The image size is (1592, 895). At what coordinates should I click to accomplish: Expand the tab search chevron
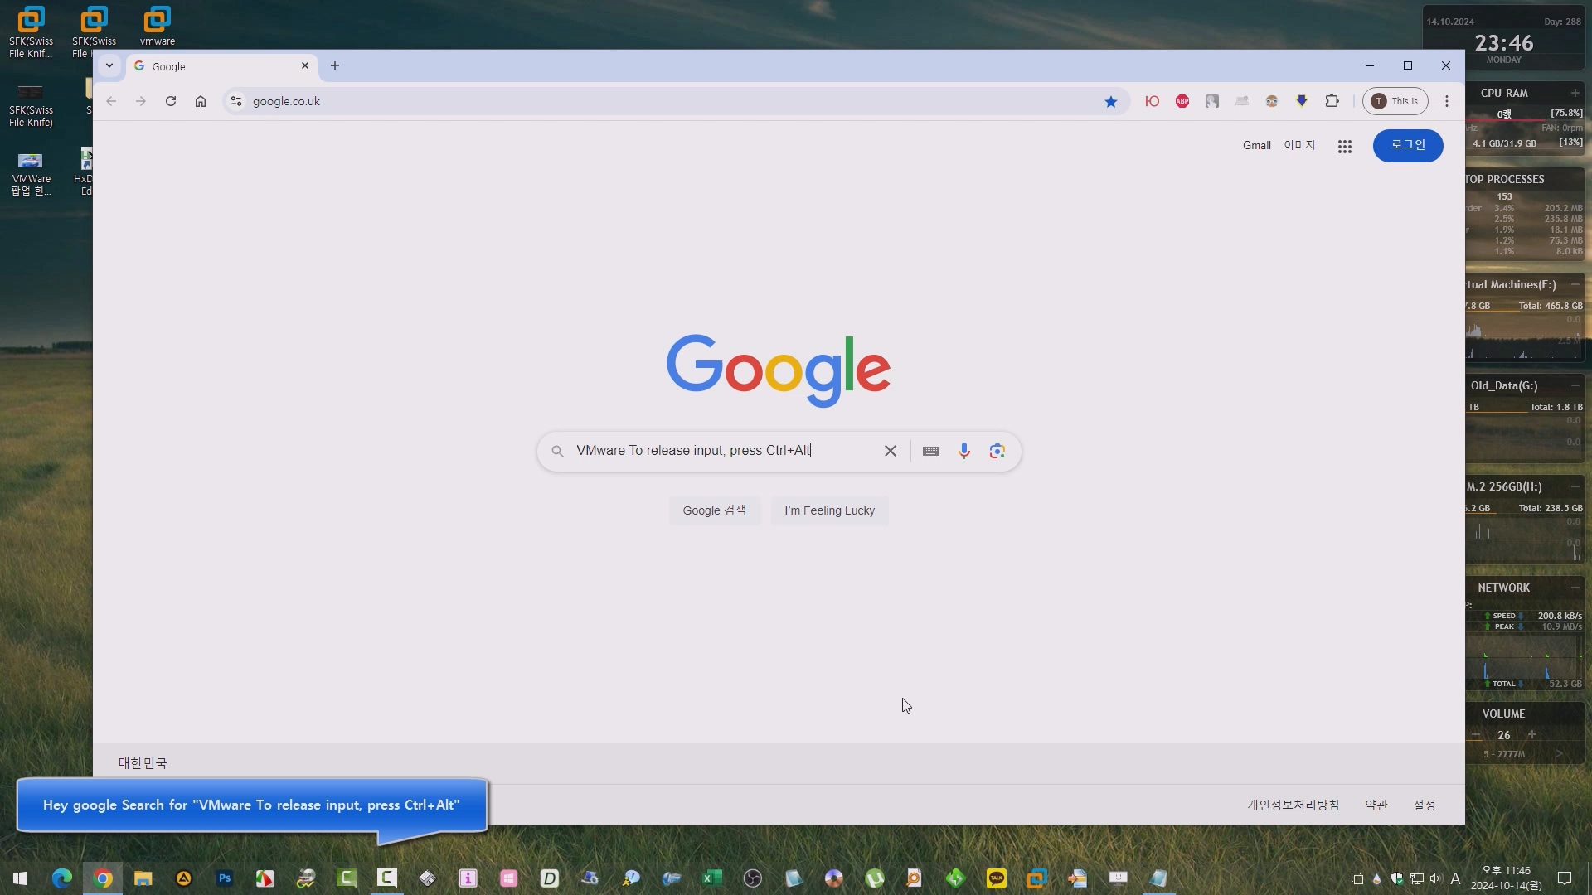coord(109,65)
